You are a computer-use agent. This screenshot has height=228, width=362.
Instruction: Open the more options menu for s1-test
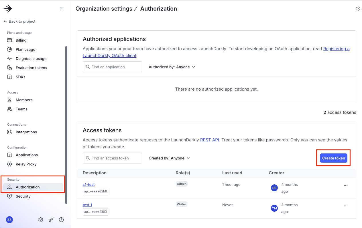[x=346, y=186]
